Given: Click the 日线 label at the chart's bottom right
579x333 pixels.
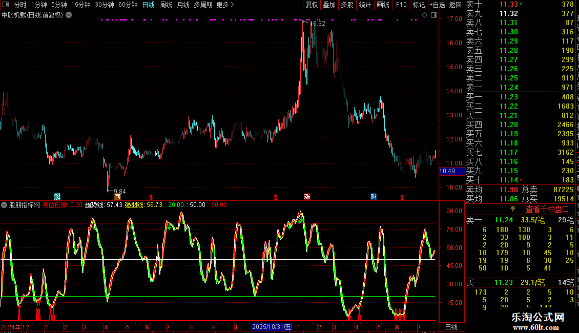Looking at the screenshot, I should tap(451, 327).
